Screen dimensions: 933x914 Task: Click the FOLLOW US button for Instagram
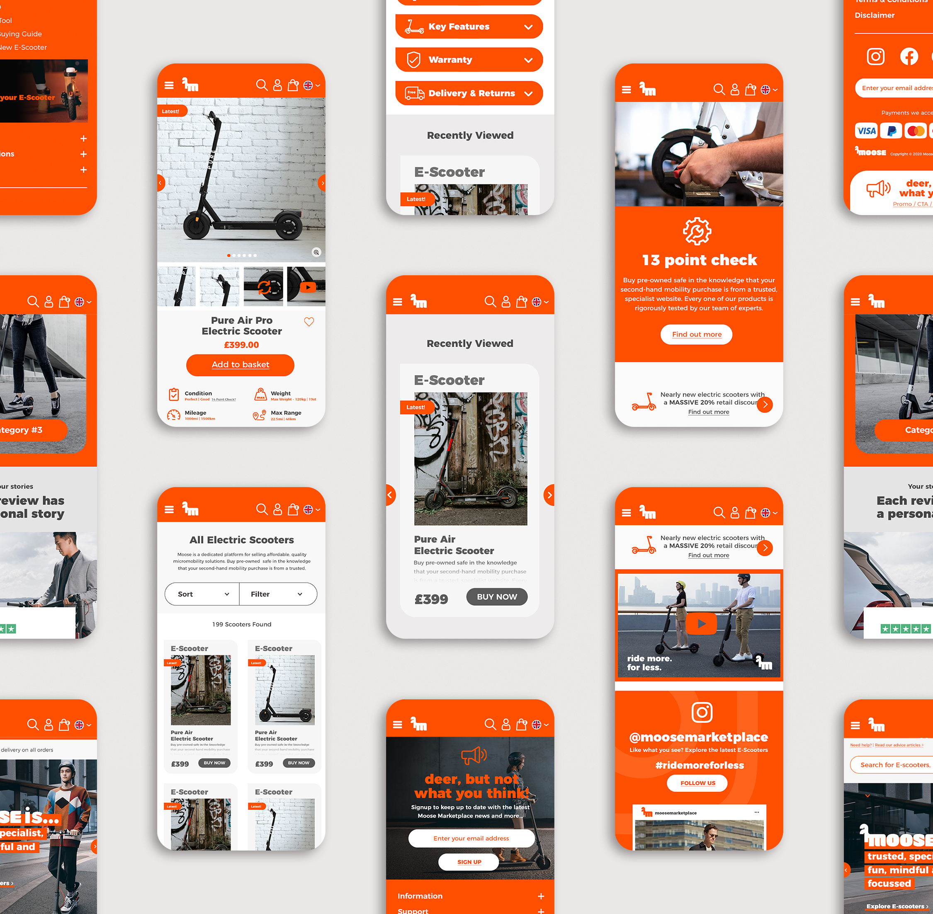click(x=698, y=782)
